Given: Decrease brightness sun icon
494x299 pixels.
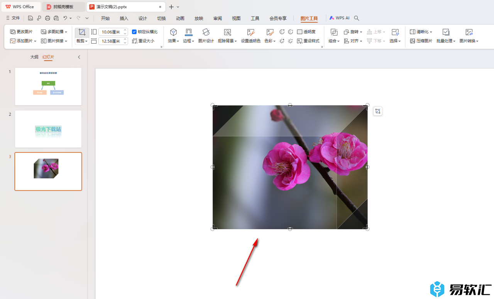Looking at the screenshot, I should tap(291, 41).
